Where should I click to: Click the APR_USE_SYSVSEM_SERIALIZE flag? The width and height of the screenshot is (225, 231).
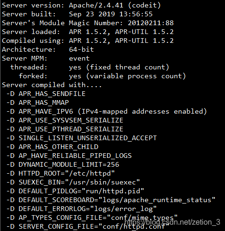tap(71, 121)
